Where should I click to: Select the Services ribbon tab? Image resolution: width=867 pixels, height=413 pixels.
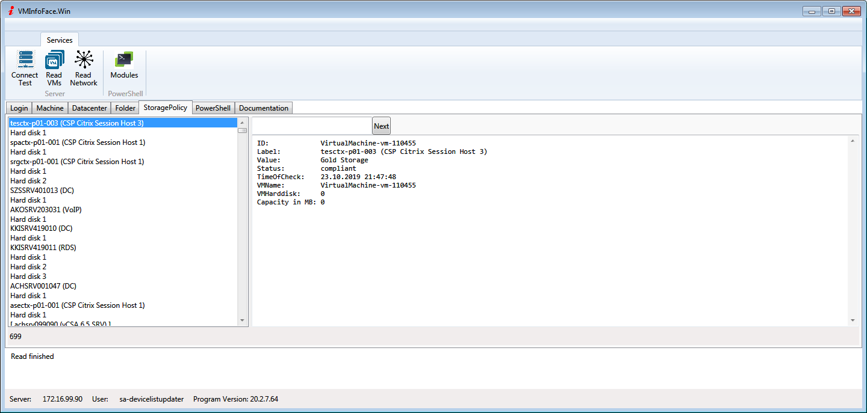click(60, 40)
